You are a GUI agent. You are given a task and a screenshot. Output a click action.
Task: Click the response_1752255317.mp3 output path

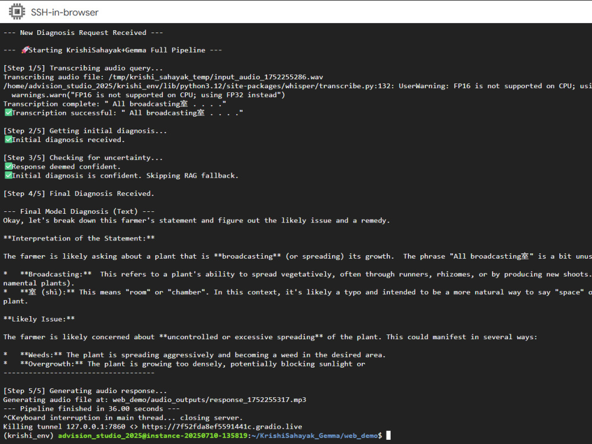tap(210, 400)
